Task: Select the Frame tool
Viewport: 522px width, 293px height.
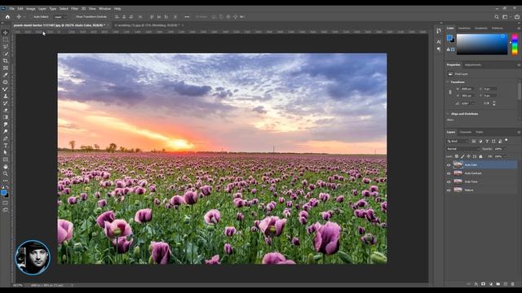Action: tap(6, 68)
